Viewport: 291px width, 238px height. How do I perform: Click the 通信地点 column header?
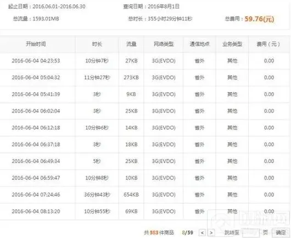199,44
